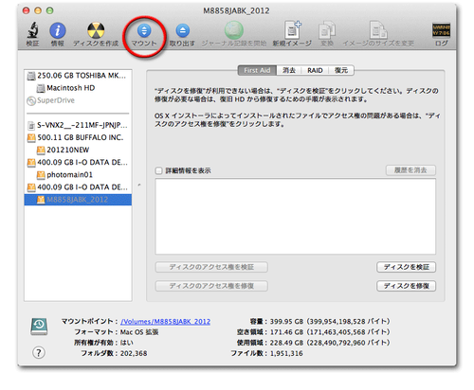Switch to the First Aid tab
The width and height of the screenshot is (474, 390).
click(x=257, y=70)
